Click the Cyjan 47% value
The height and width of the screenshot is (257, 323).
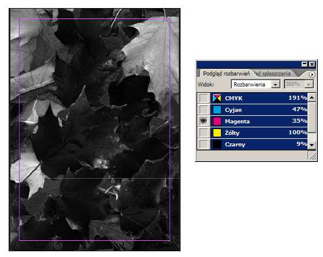click(300, 109)
